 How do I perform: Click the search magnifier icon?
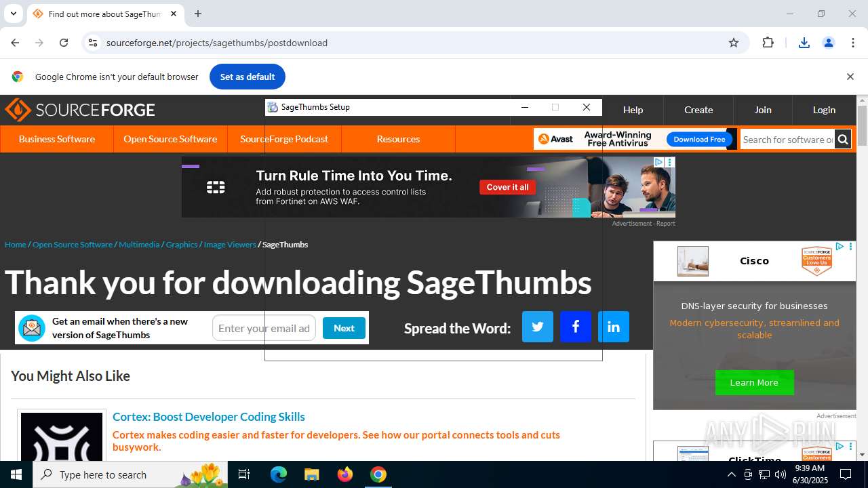coord(843,140)
